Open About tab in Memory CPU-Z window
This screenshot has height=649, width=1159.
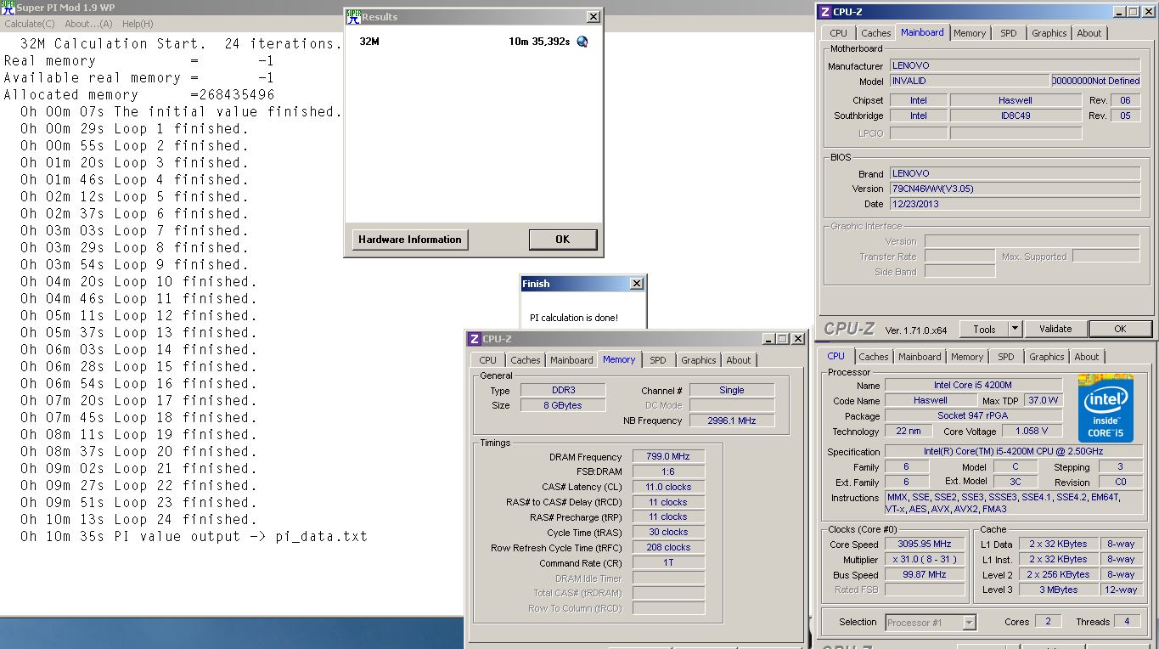pyautogui.click(x=739, y=360)
